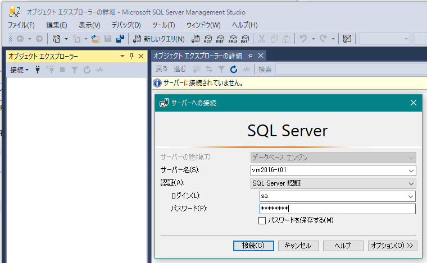427x263 pixels.
Task: Click Refresh icon in Object Explorer toolbar
Action: pos(87,70)
